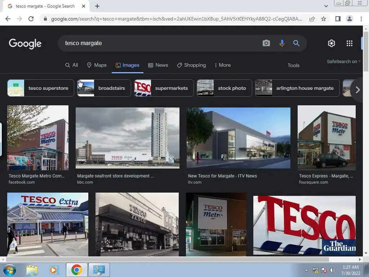Expand the tab search chevron
The image size is (369, 277).
click(326, 6)
